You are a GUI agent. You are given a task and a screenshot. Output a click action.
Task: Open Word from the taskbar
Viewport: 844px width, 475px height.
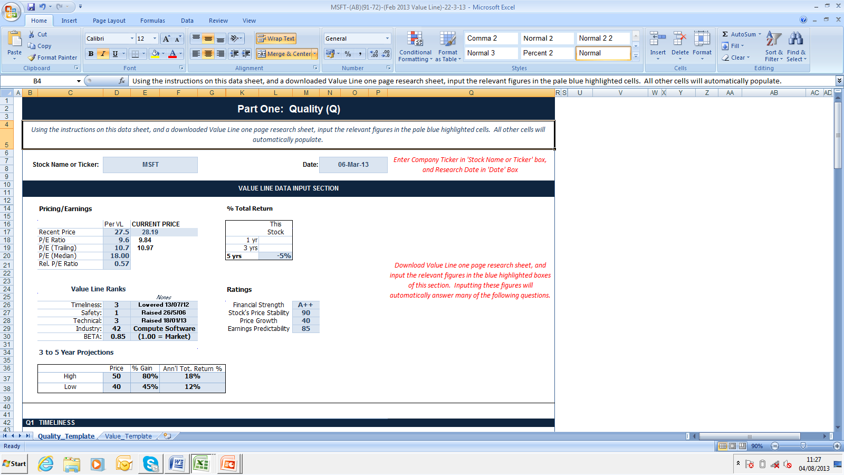(177, 464)
